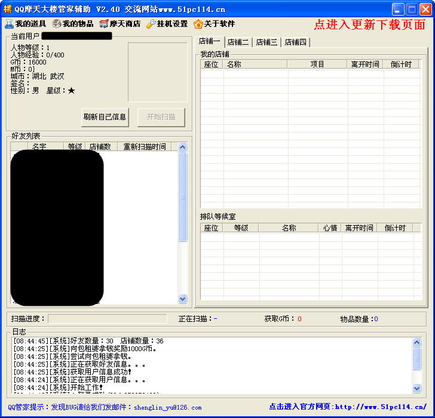The height and width of the screenshot is (418, 435).
Task: Click 开始扫描 button
Action: coord(161,117)
